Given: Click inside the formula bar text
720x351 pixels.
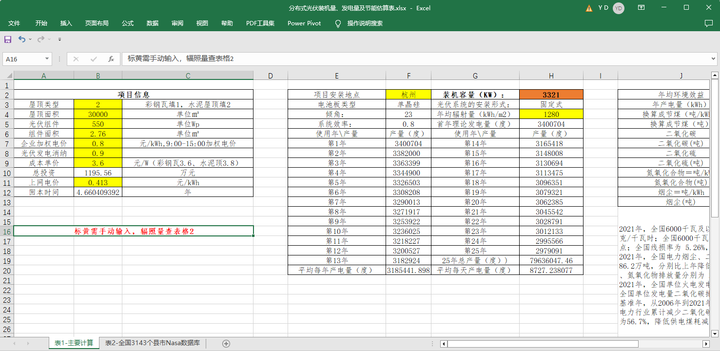Looking at the screenshot, I should tap(415, 59).
